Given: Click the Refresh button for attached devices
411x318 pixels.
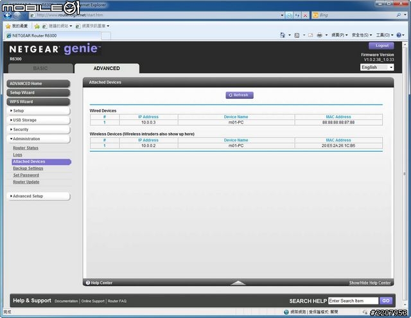Looking at the screenshot, I should pos(240,95).
